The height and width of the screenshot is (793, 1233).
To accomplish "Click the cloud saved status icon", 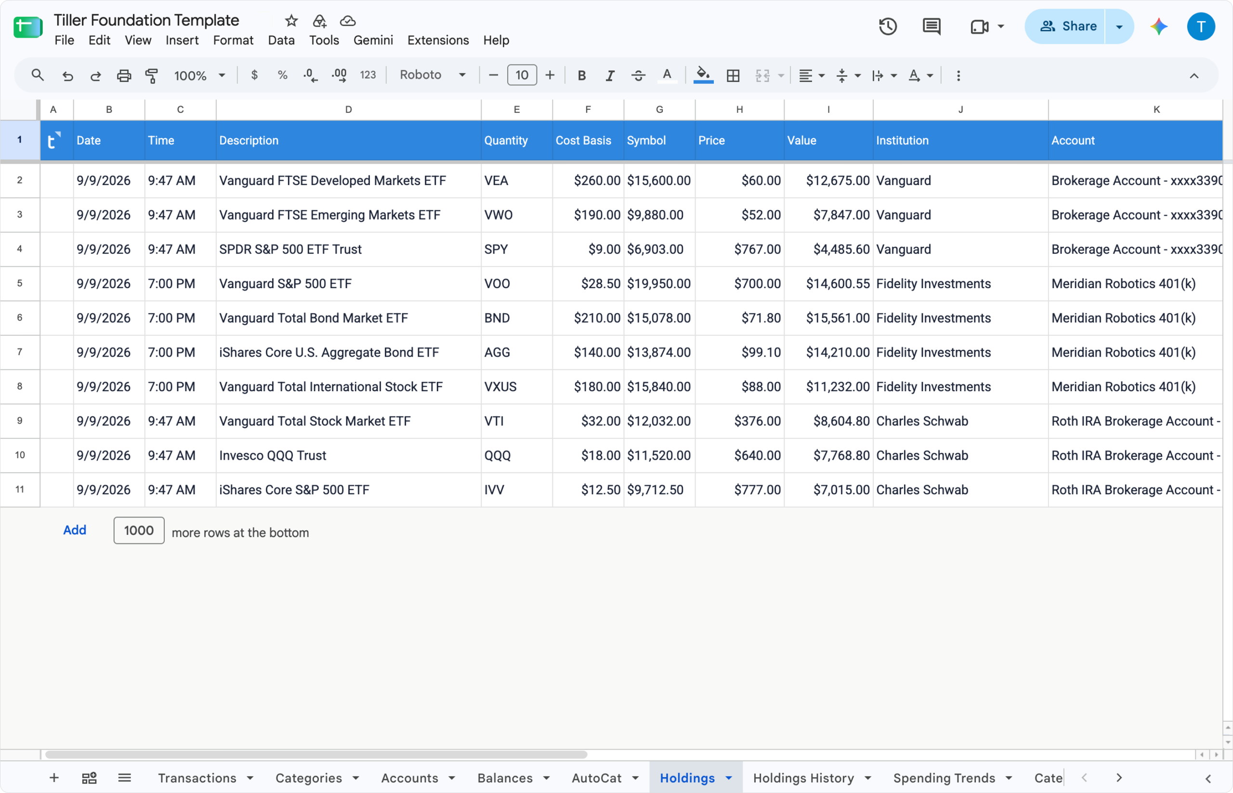I will point(348,21).
